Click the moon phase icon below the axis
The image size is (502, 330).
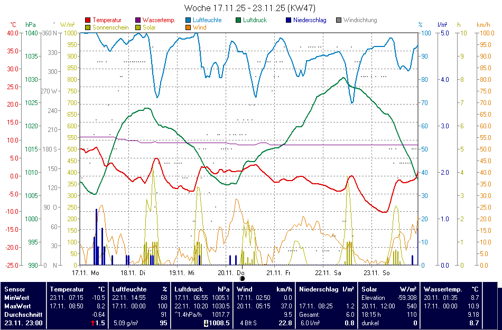tap(242, 278)
